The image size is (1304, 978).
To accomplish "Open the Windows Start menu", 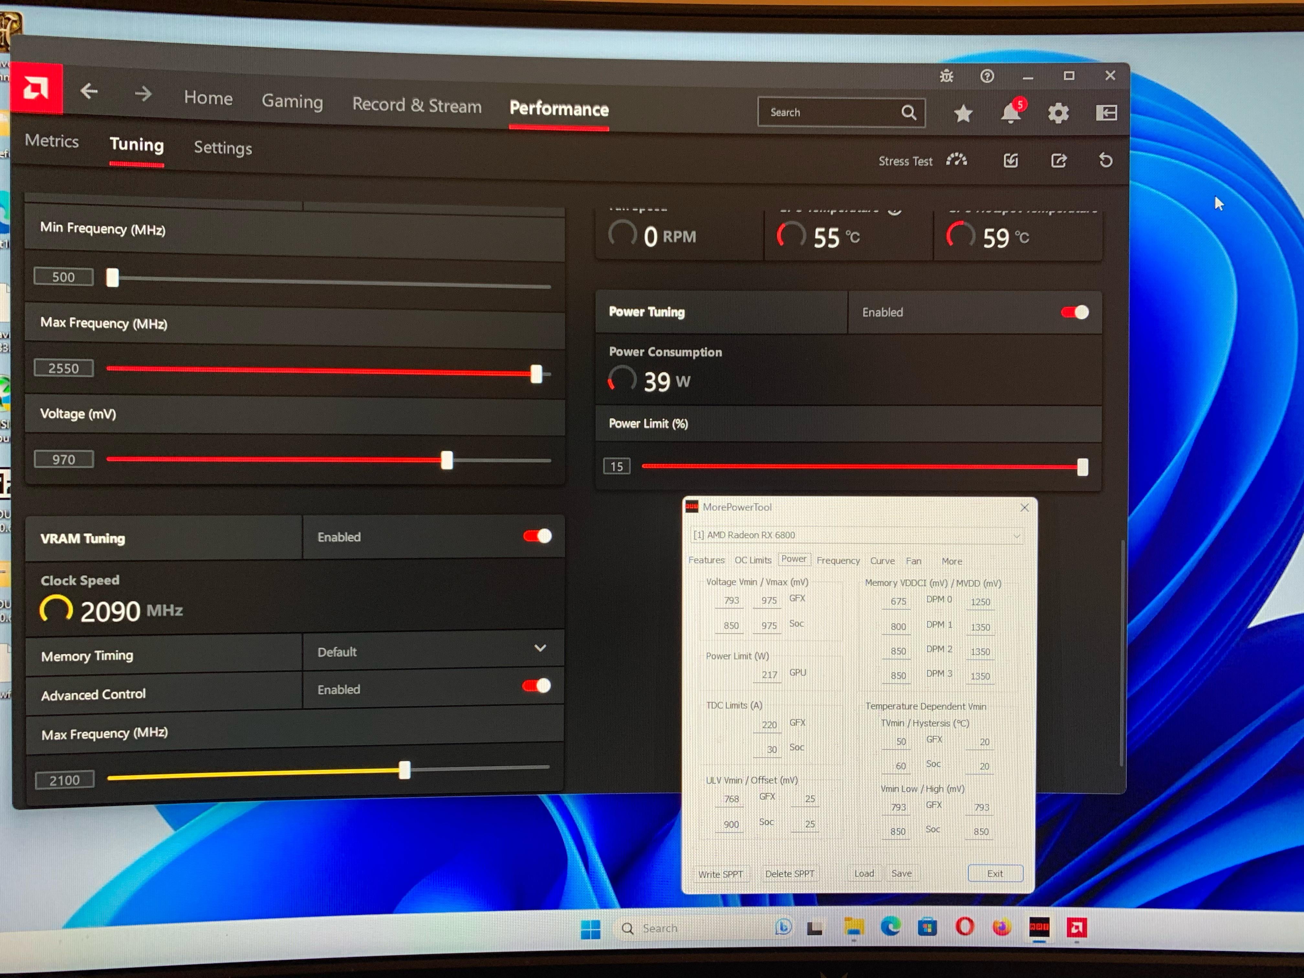I will pyautogui.click(x=590, y=929).
